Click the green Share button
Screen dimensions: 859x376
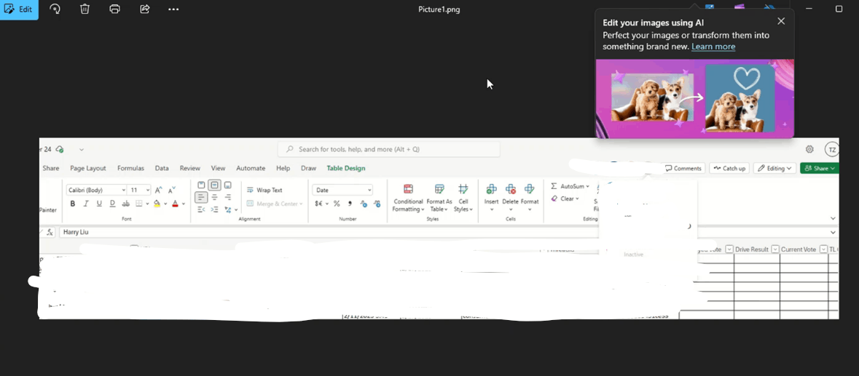(819, 168)
